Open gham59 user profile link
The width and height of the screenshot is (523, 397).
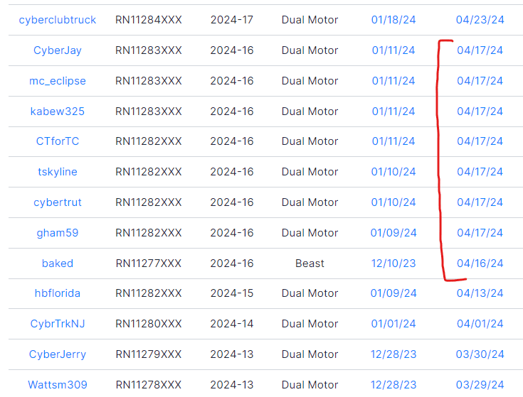pos(58,233)
